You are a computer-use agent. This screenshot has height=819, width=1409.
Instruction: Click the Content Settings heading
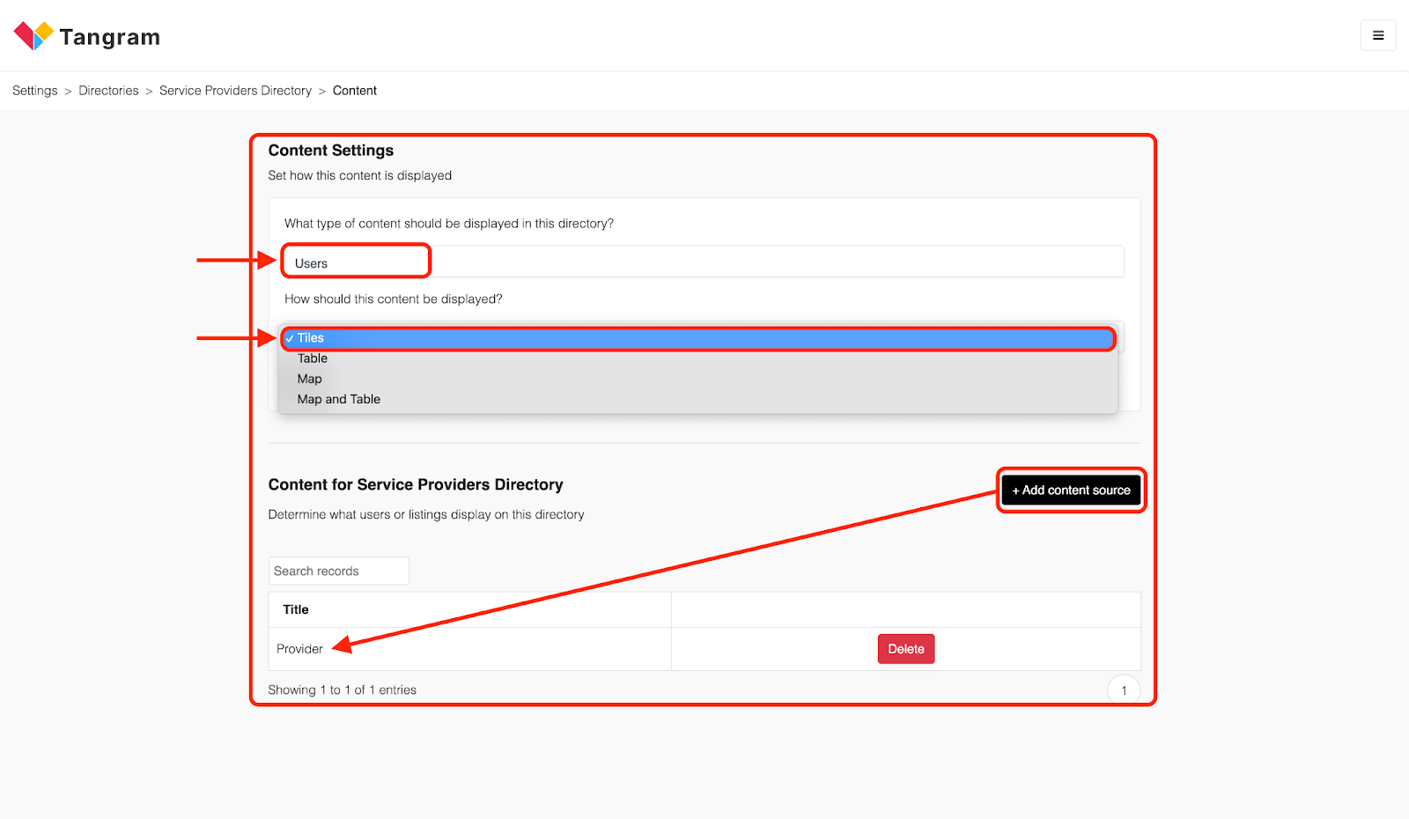pos(331,151)
